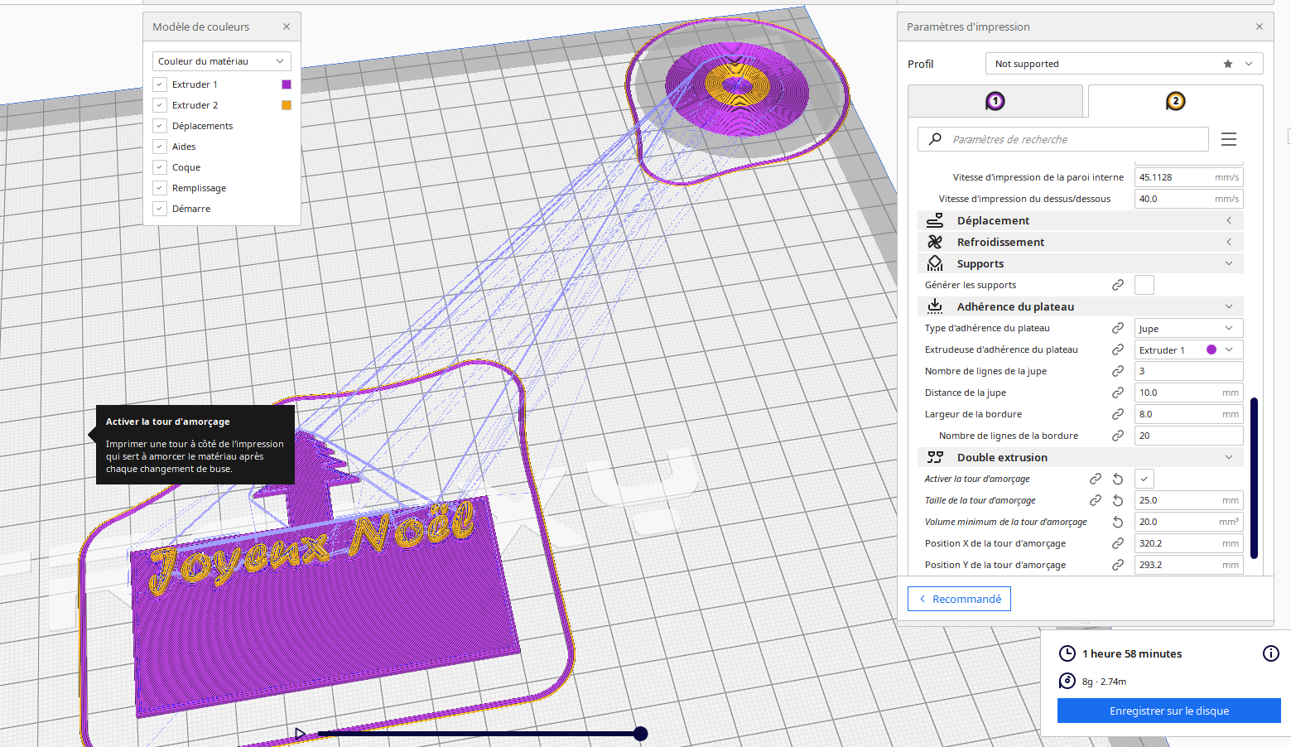Viewport: 1291px width, 747px height.
Task: Click link icon for 'Taille de la tour d'amorçage'
Action: 1096,500
